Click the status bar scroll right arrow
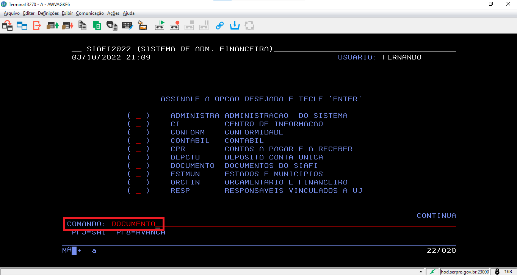The width and height of the screenshot is (517, 275). (421, 272)
